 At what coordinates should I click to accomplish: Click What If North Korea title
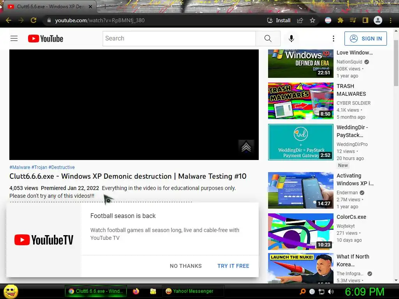(353, 260)
